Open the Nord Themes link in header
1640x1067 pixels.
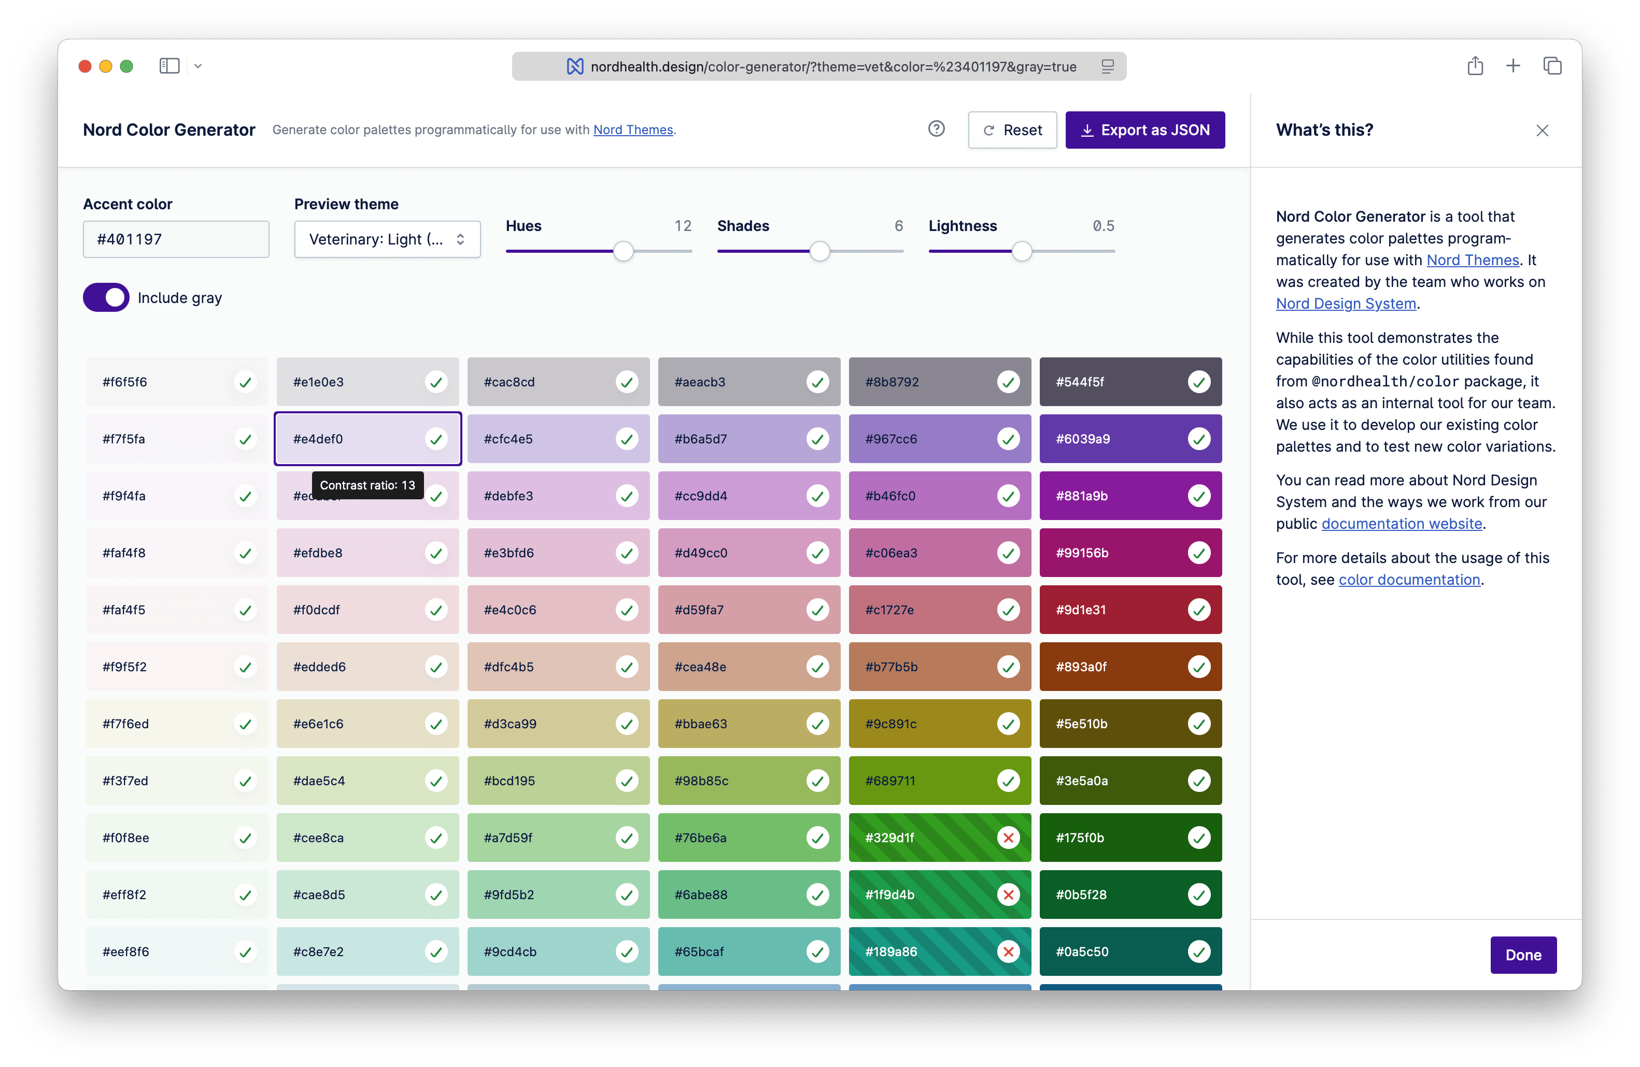click(x=632, y=129)
